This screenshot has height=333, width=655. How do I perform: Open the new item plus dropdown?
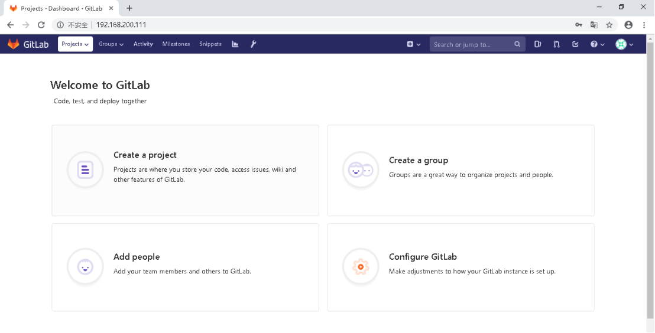pyautogui.click(x=414, y=44)
